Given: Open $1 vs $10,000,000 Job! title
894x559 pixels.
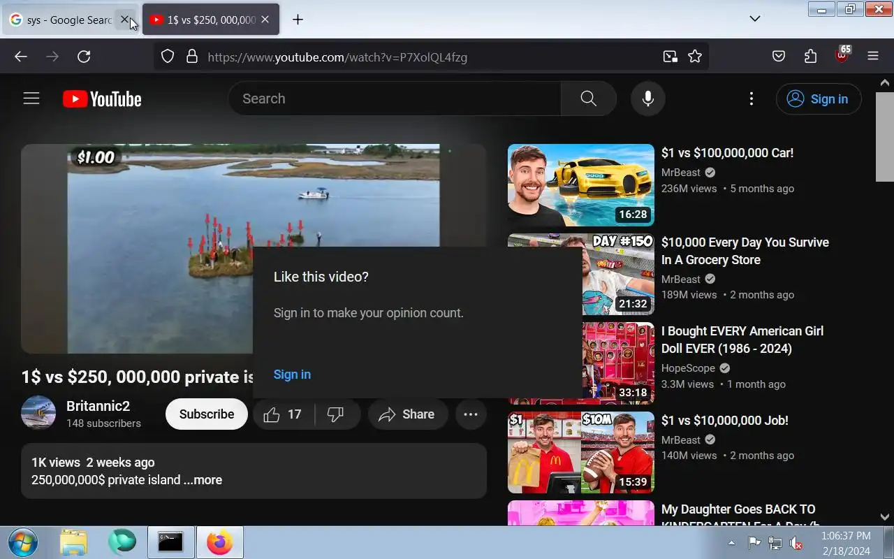Looking at the screenshot, I should coord(725,421).
